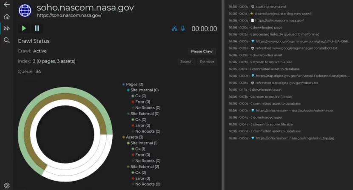Click the Crawl: Active status text
353x190 pixels.
tap(32, 51)
